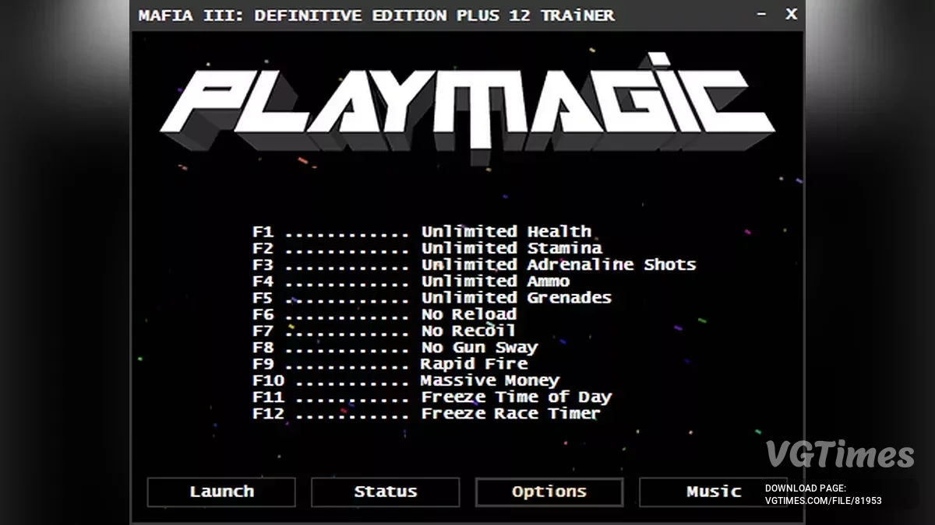Enable Unlimited Health cheat
This screenshot has height=525, width=935.
pos(506,231)
